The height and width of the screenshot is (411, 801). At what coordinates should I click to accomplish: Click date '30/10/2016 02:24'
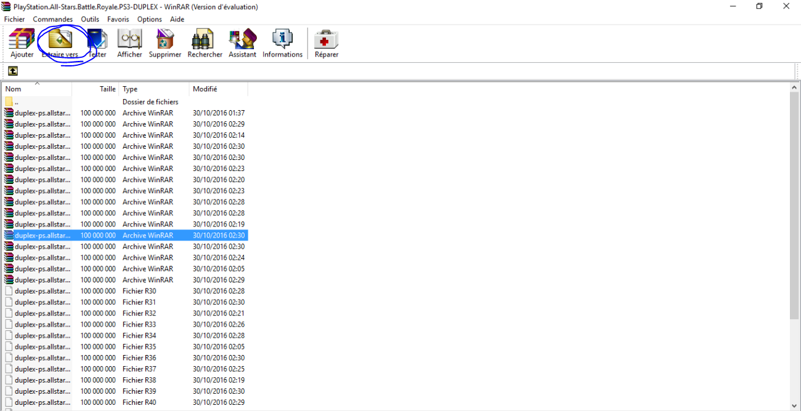tap(219, 257)
